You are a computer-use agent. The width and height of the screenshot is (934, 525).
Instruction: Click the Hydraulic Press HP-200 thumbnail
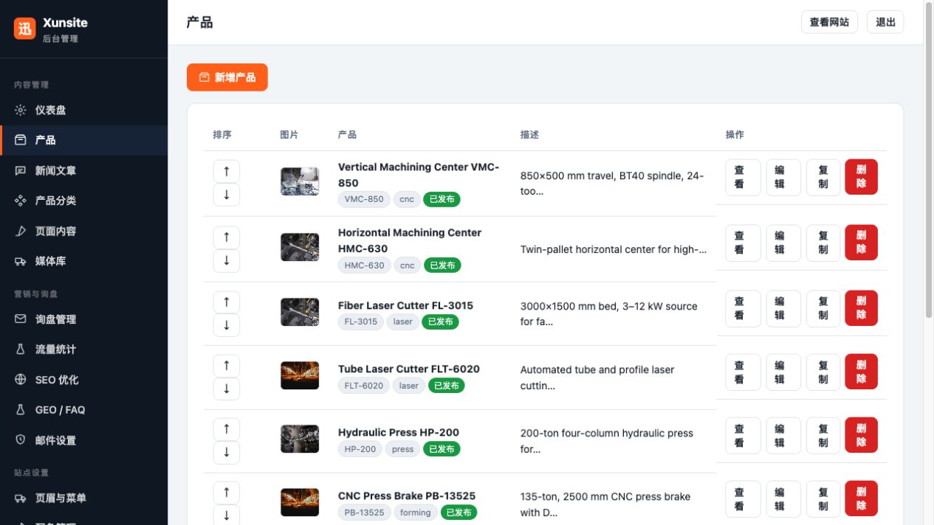tap(300, 439)
